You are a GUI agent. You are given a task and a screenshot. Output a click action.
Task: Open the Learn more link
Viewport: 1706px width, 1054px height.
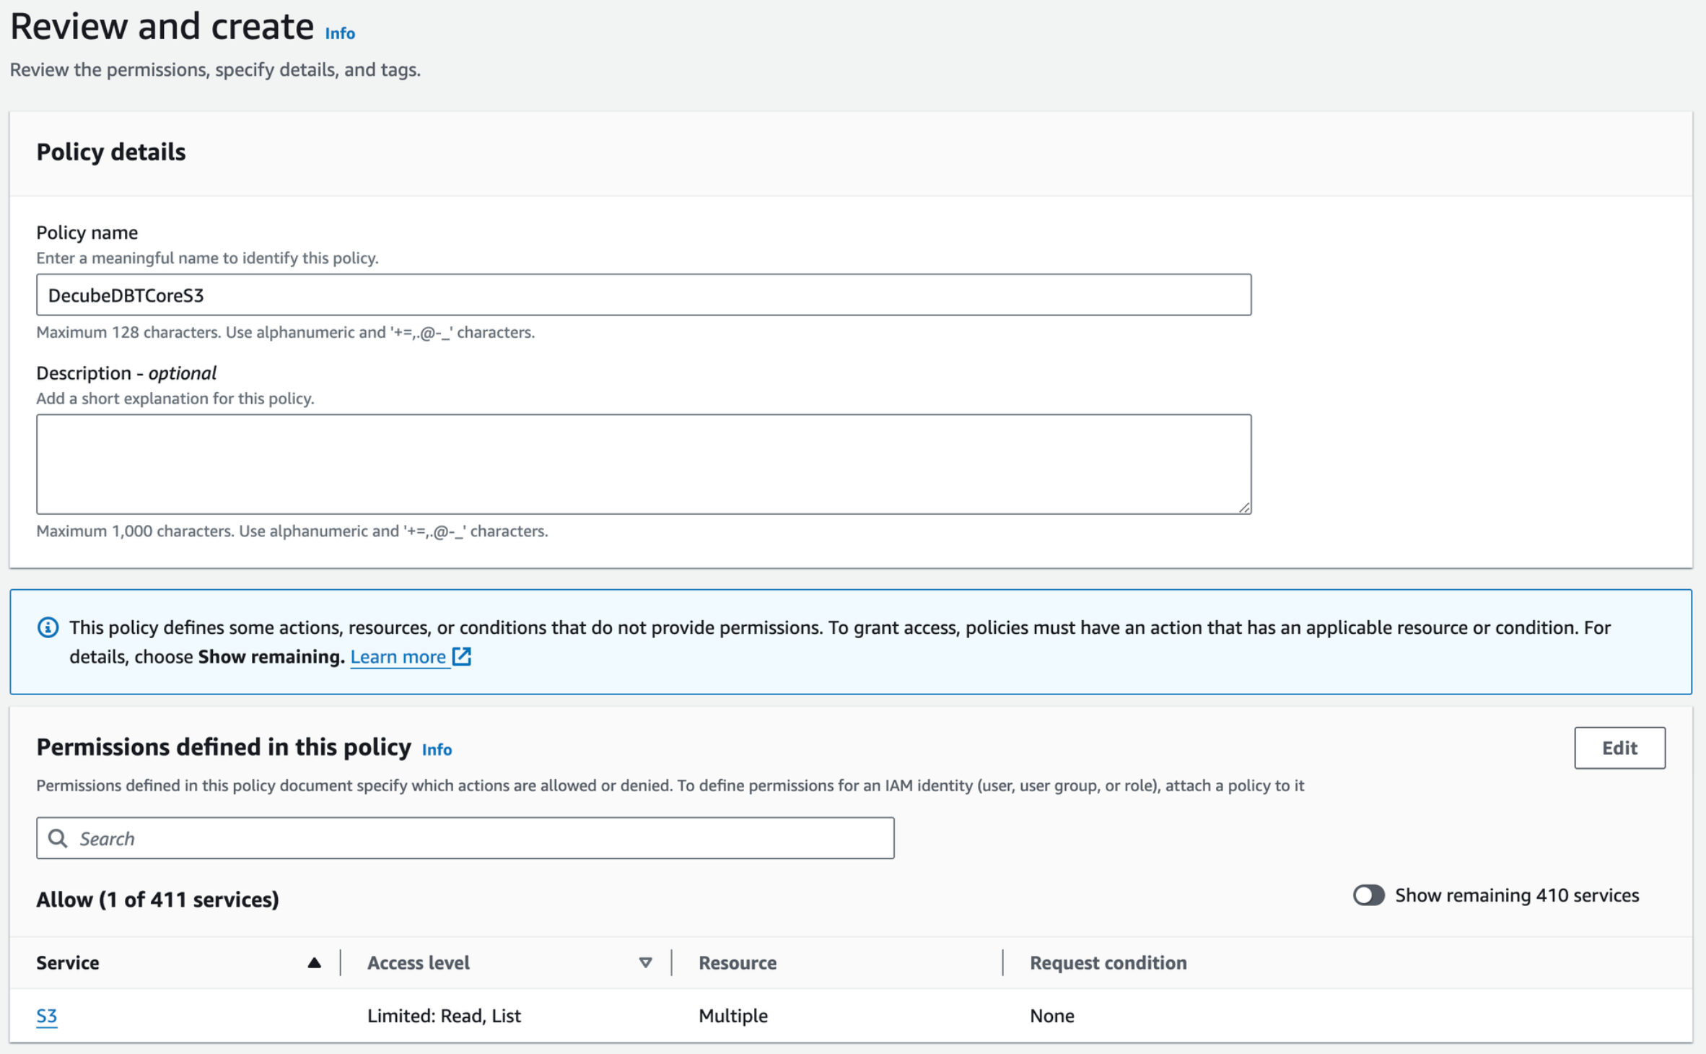point(398,656)
